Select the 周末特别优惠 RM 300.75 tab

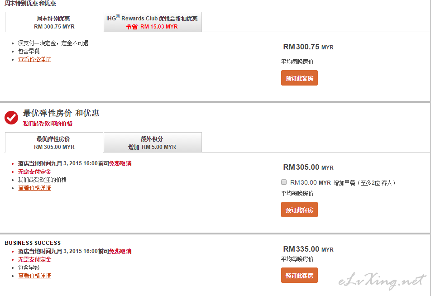54,22
